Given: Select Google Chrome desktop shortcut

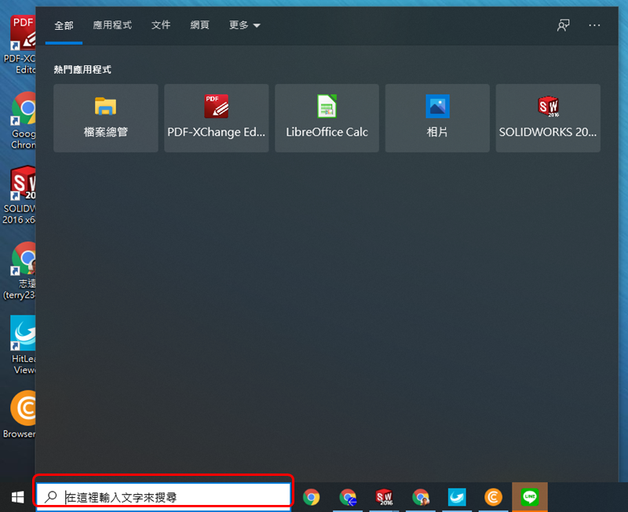Looking at the screenshot, I should 22,120.
